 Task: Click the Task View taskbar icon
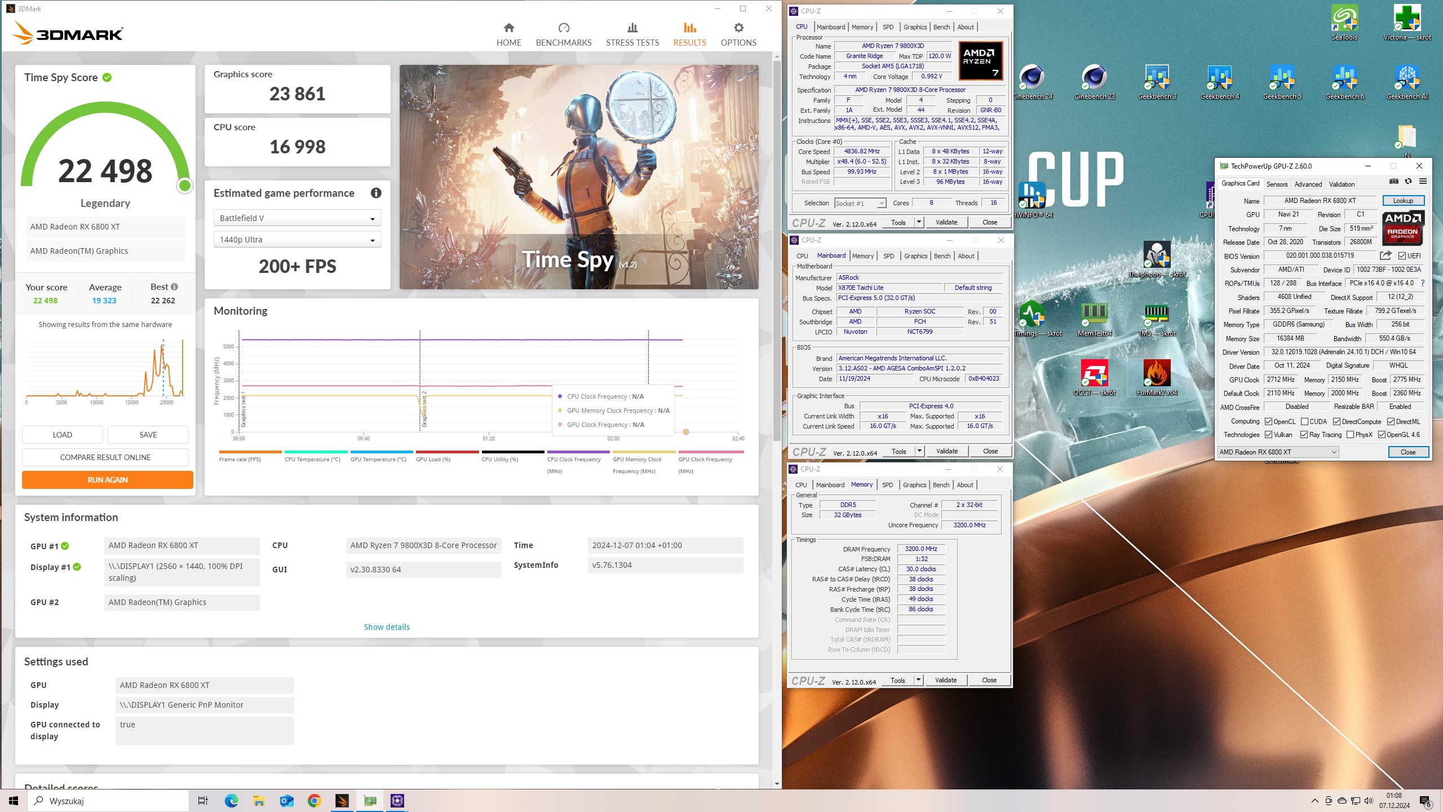click(203, 801)
